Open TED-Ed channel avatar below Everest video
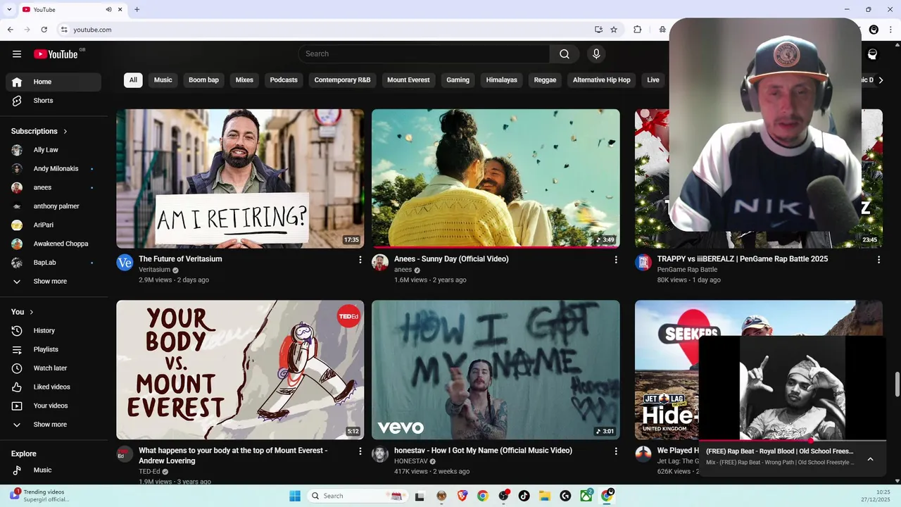Screen dimensions: 901x507 (125, 454)
